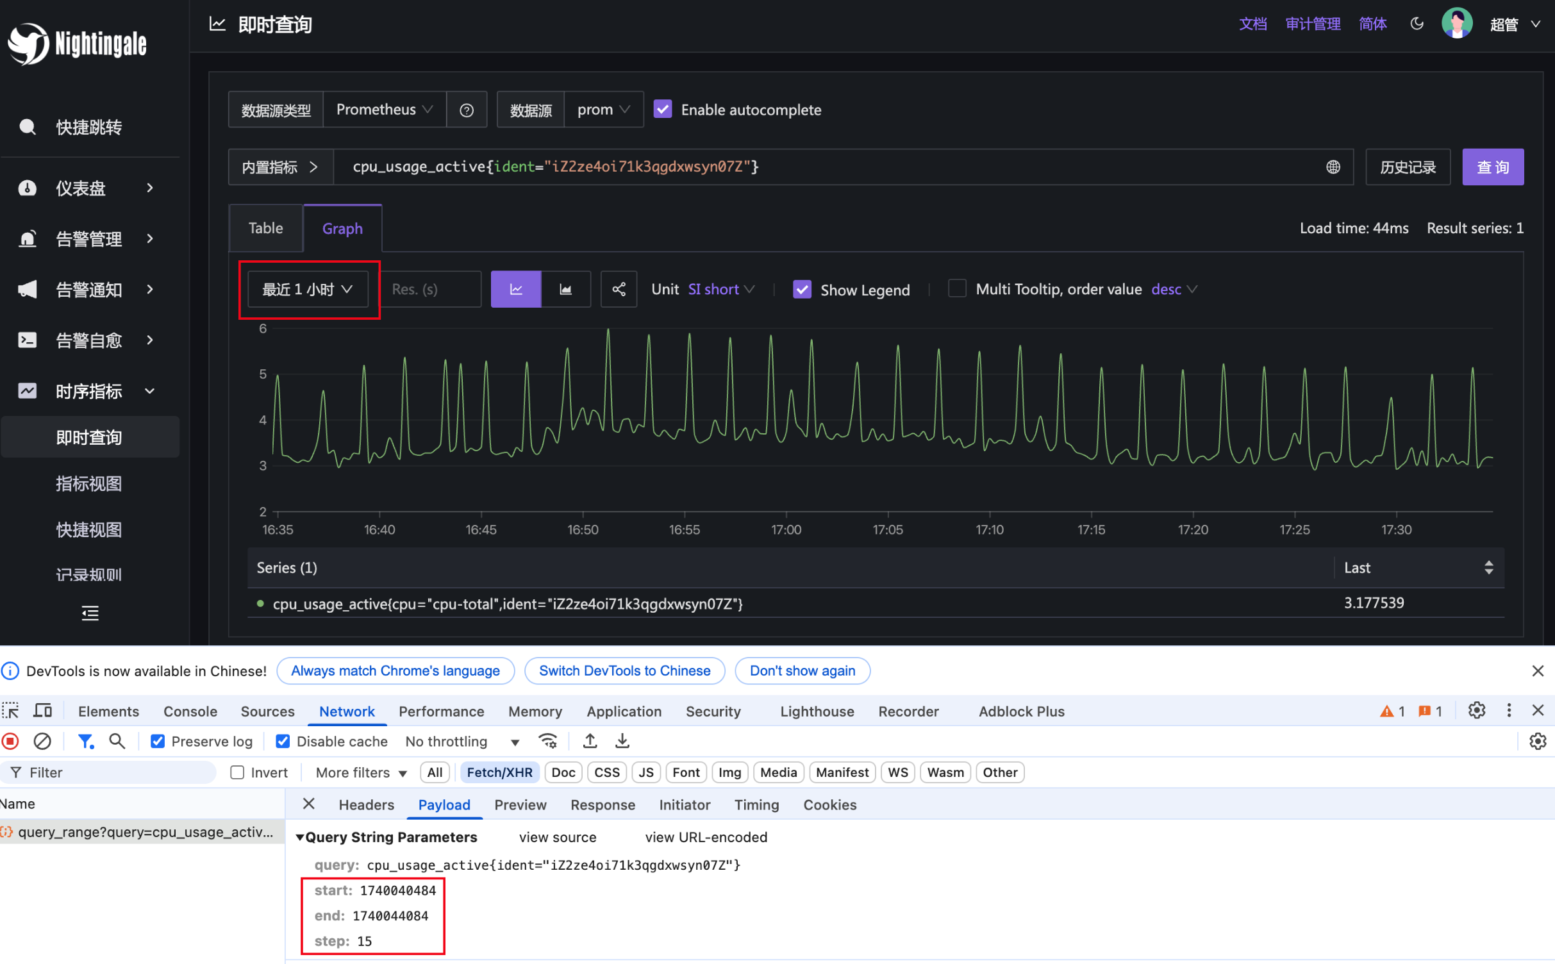Click the 查询 query button
The image size is (1555, 964).
click(x=1492, y=167)
